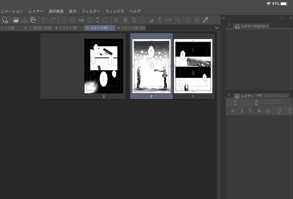Open the Layer panel hamburger menu

[229, 95]
